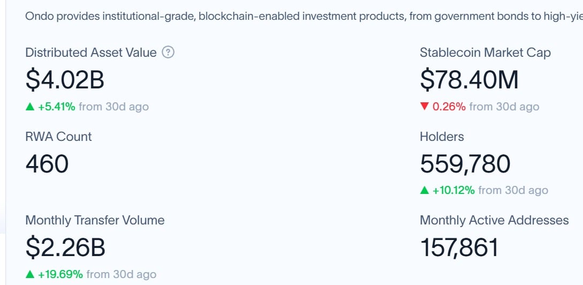Viewport: 583px width, 285px height.
Task: Select the $4.02B asset value figure
Action: pyautogui.click(x=65, y=80)
